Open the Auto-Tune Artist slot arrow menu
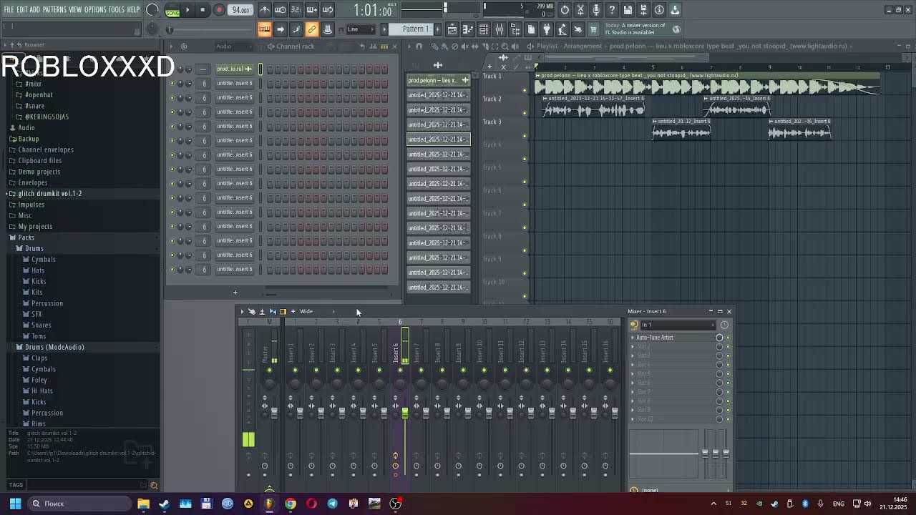 tap(633, 338)
